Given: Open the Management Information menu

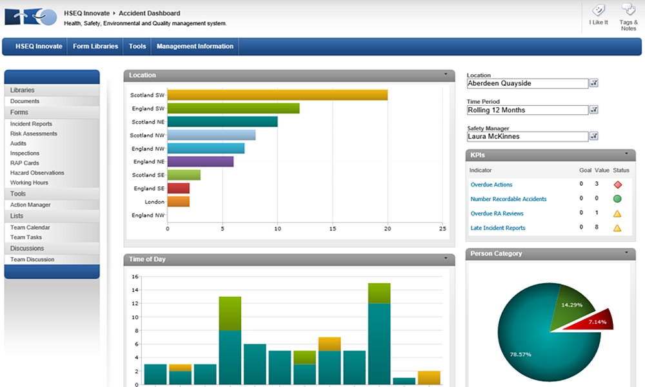Looking at the screenshot, I should [194, 46].
